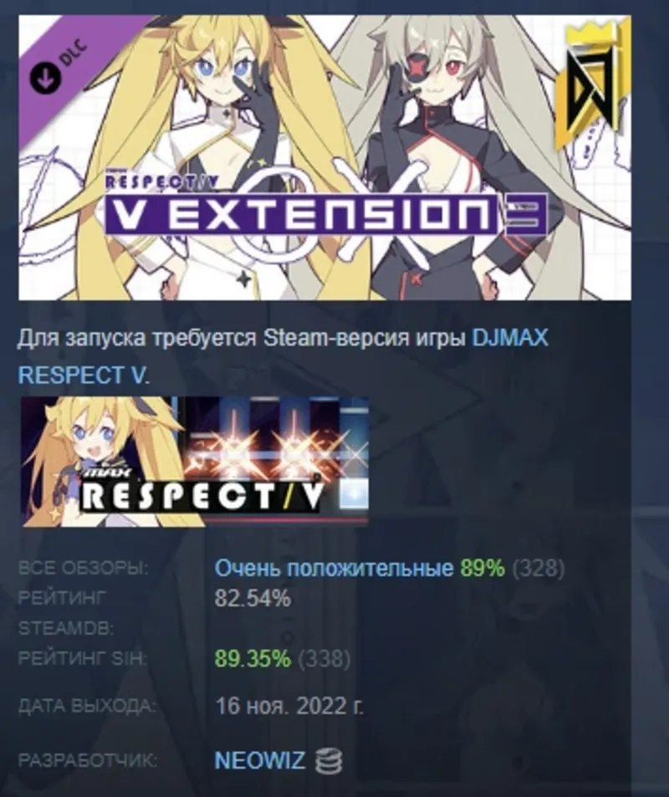
Task: Click the gold DJMAX crown logo
Action: [590, 87]
